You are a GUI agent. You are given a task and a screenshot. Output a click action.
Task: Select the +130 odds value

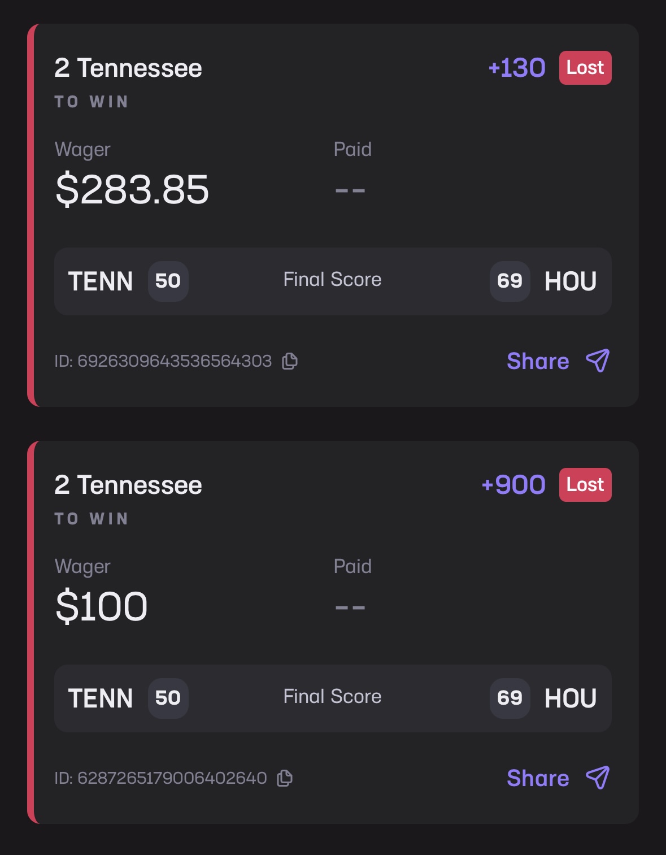click(x=517, y=68)
